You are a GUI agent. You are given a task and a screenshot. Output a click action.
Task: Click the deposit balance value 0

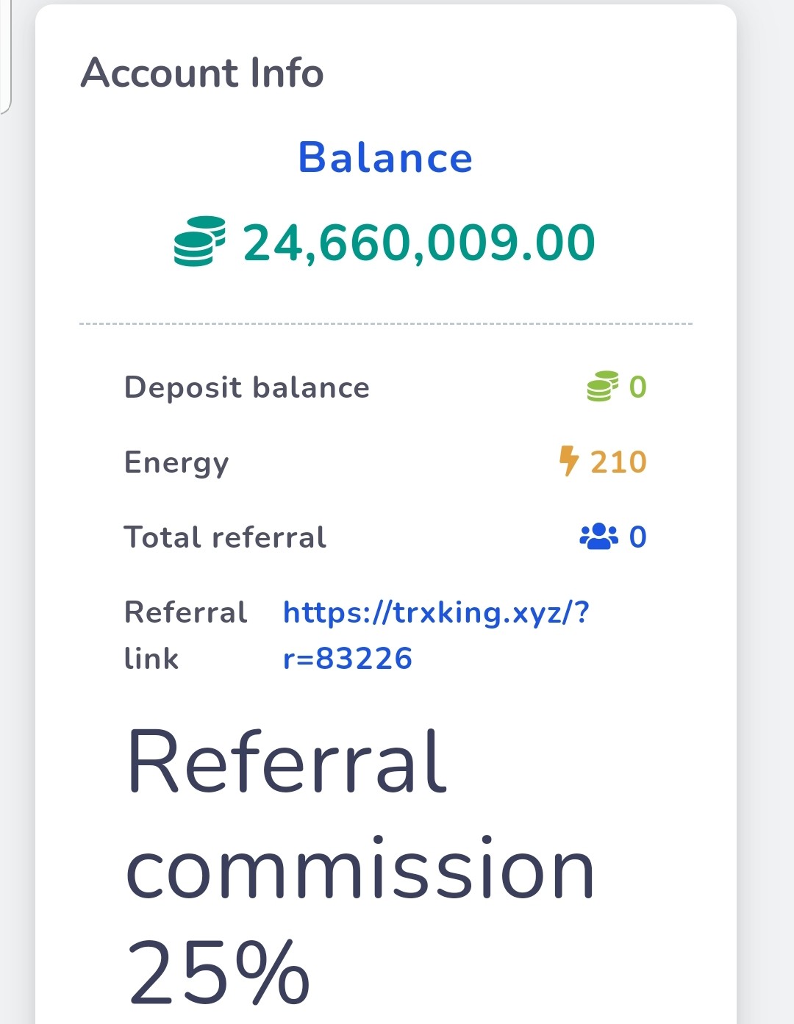tap(638, 387)
